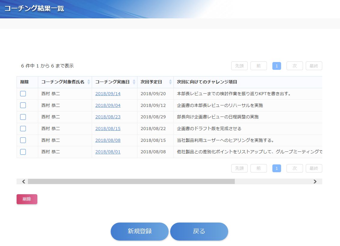Screen dimensions: 340x246
Task: Click 最終 in the bottom pagination
Action: click(x=314, y=168)
